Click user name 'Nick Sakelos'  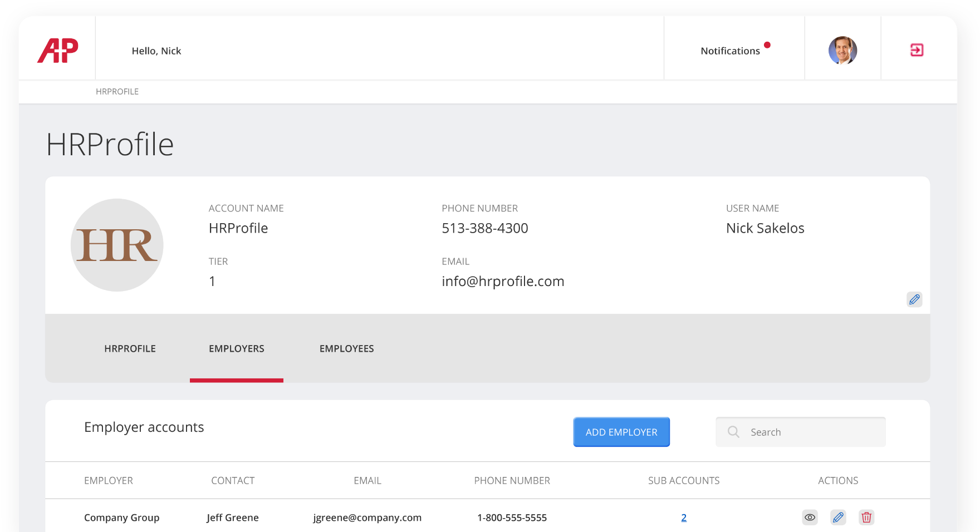(x=765, y=228)
